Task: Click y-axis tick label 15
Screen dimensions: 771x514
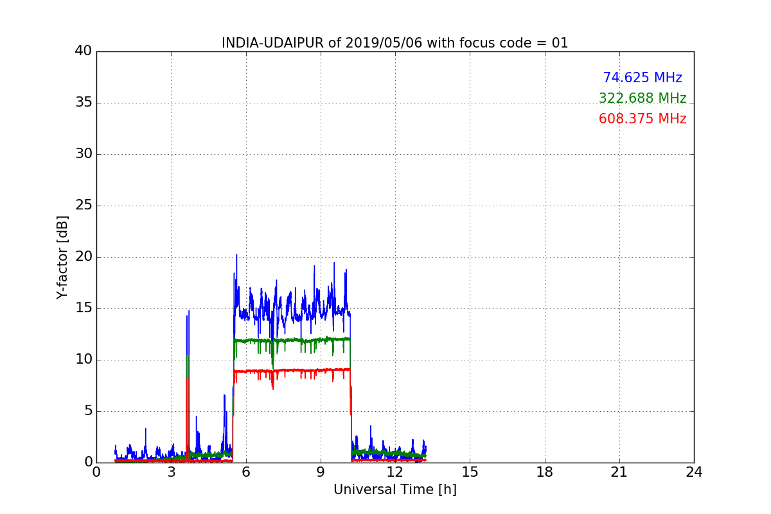Action: (x=84, y=308)
